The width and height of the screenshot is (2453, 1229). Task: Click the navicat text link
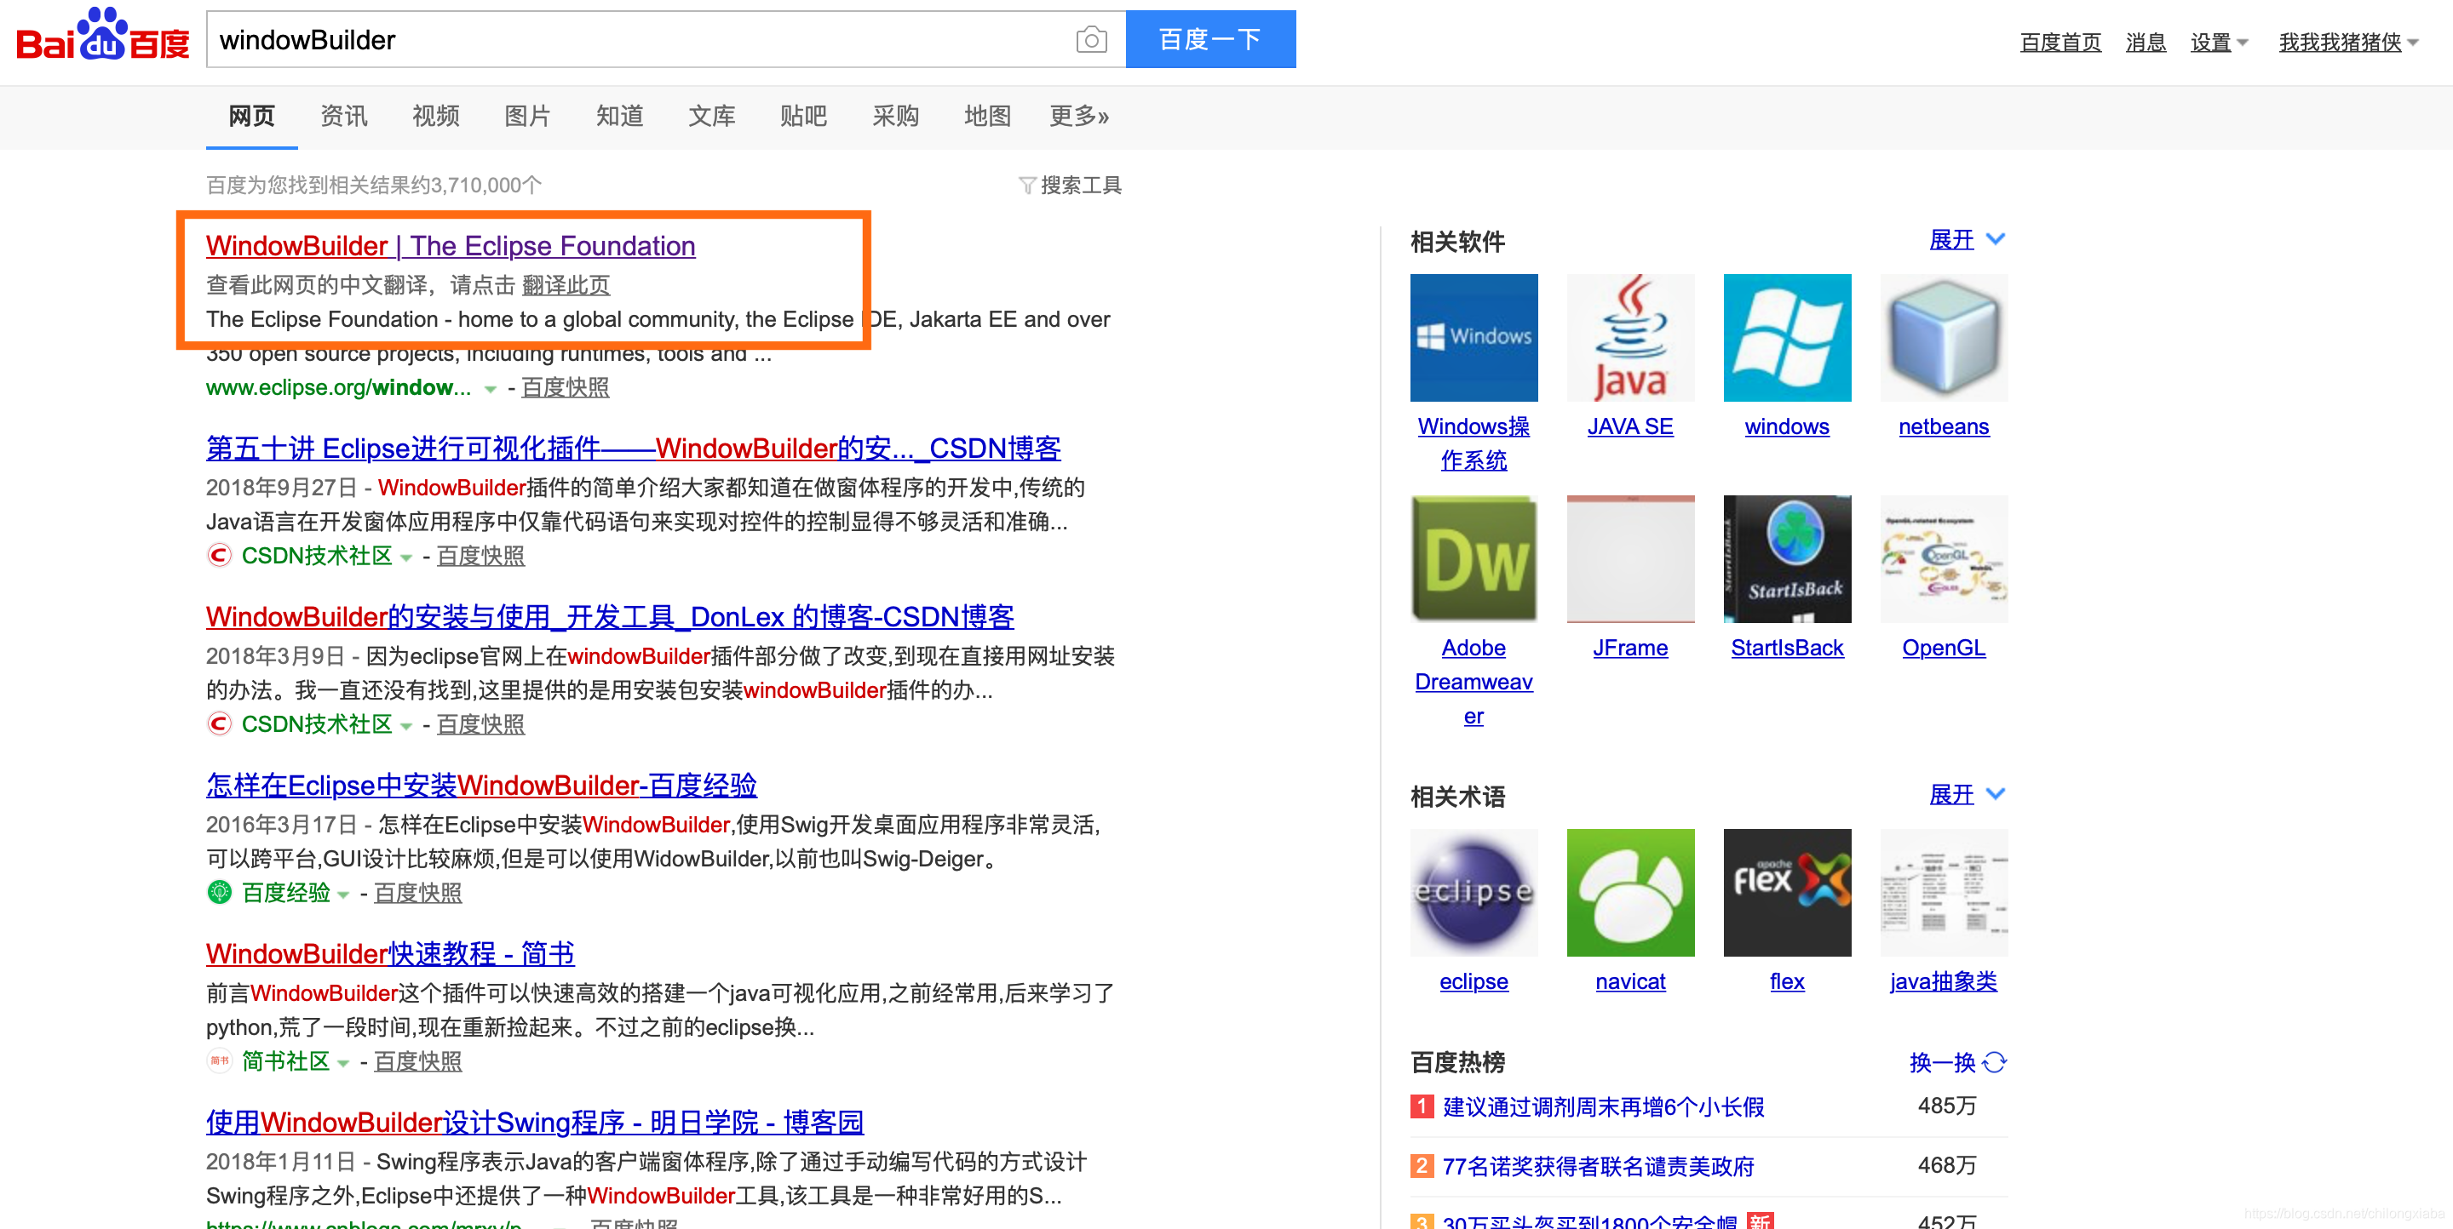[x=1630, y=980]
